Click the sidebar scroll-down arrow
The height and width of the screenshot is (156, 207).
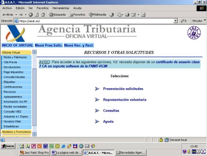tap(34, 134)
